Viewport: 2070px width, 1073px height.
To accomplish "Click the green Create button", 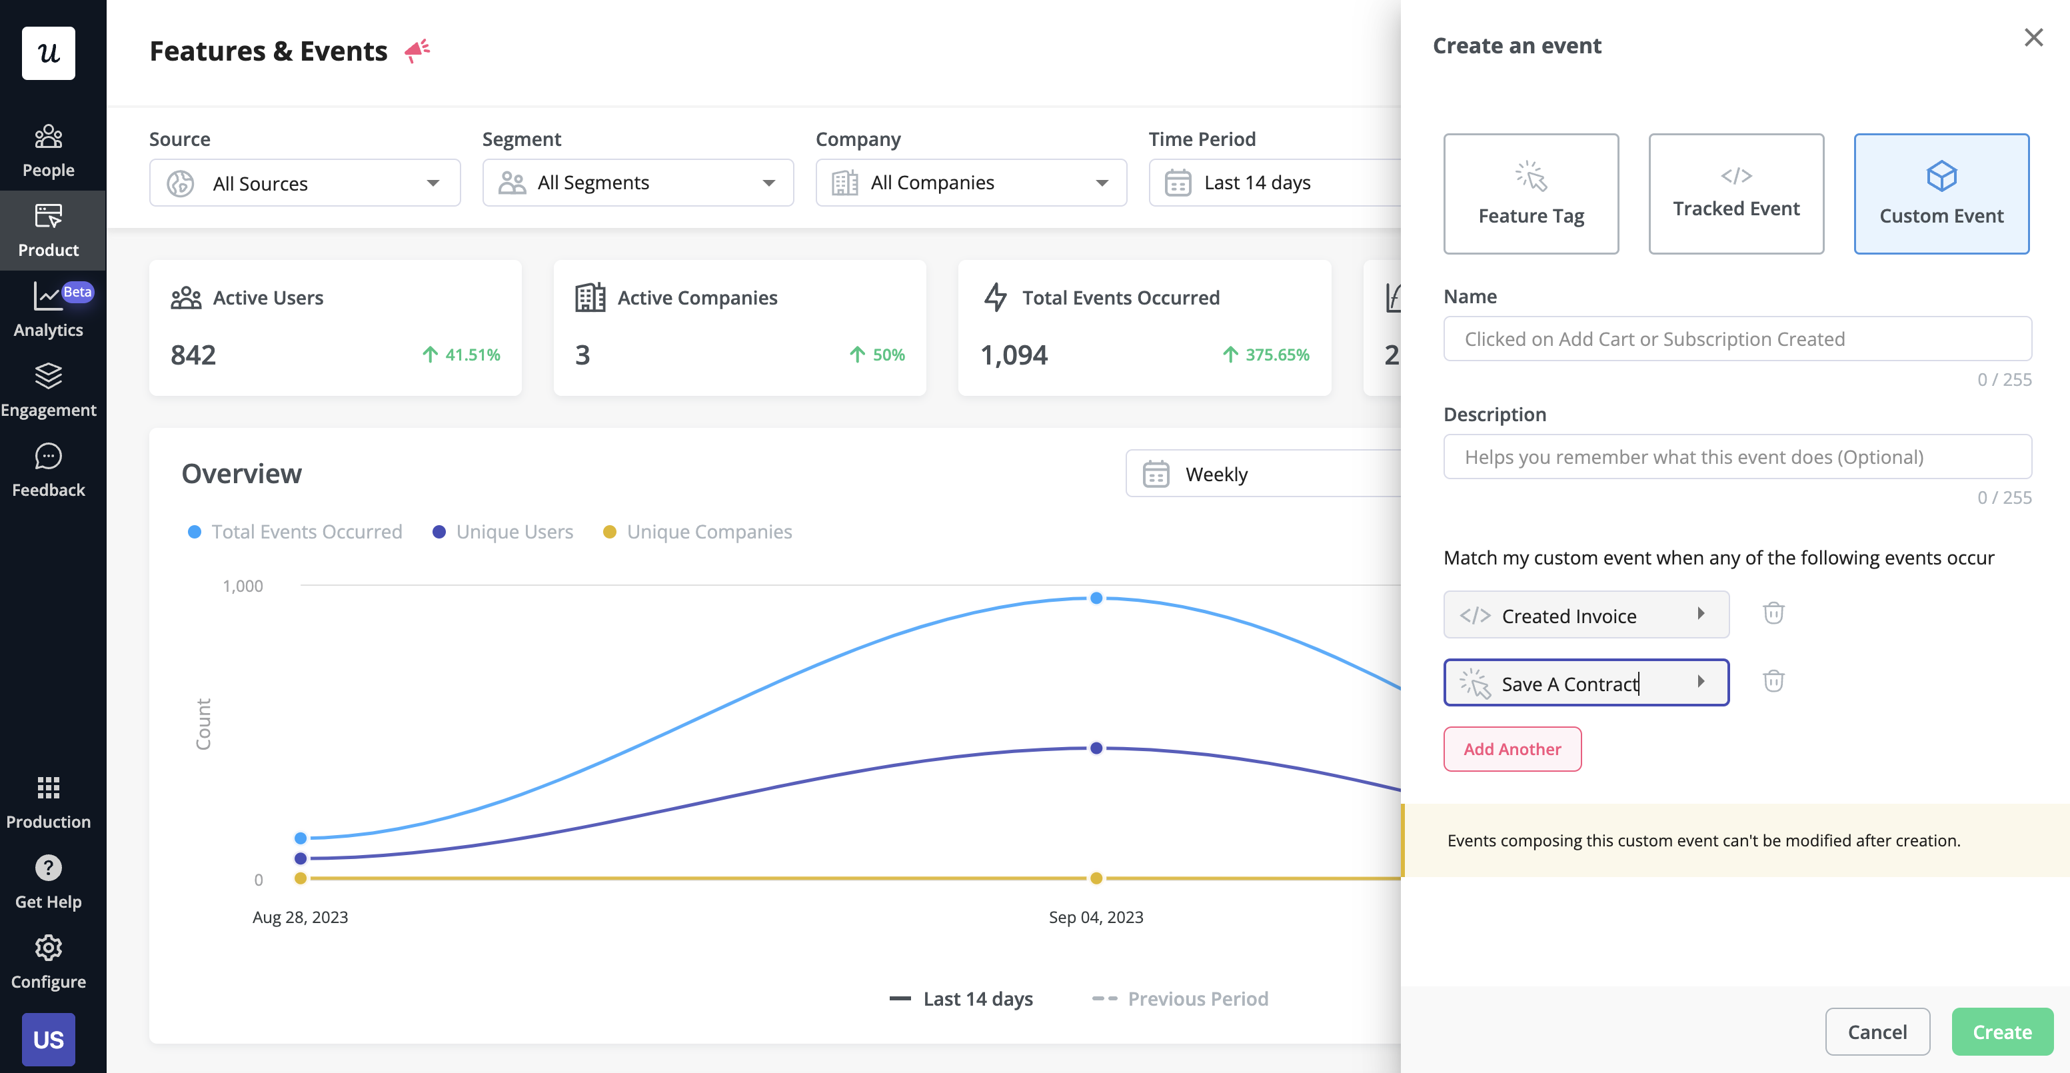I will coord(2002,1032).
